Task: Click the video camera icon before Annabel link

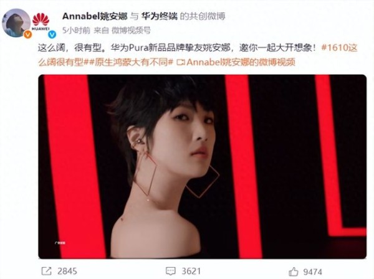Action: 181,62
